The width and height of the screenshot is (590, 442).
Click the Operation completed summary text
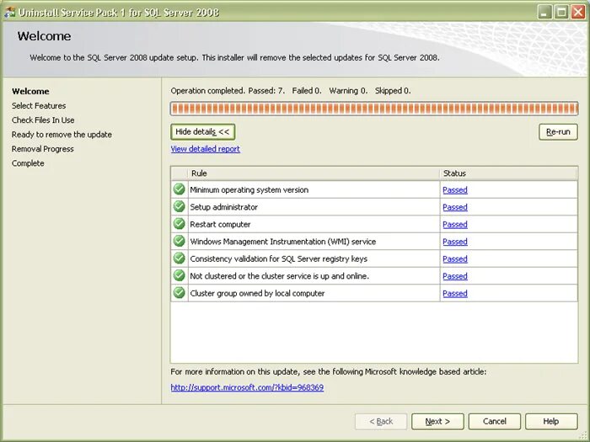click(291, 91)
